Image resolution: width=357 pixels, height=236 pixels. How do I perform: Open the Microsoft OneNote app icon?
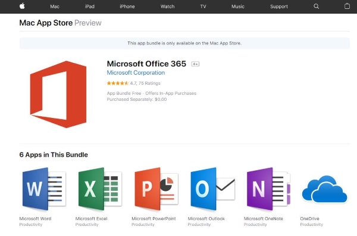coord(268,189)
